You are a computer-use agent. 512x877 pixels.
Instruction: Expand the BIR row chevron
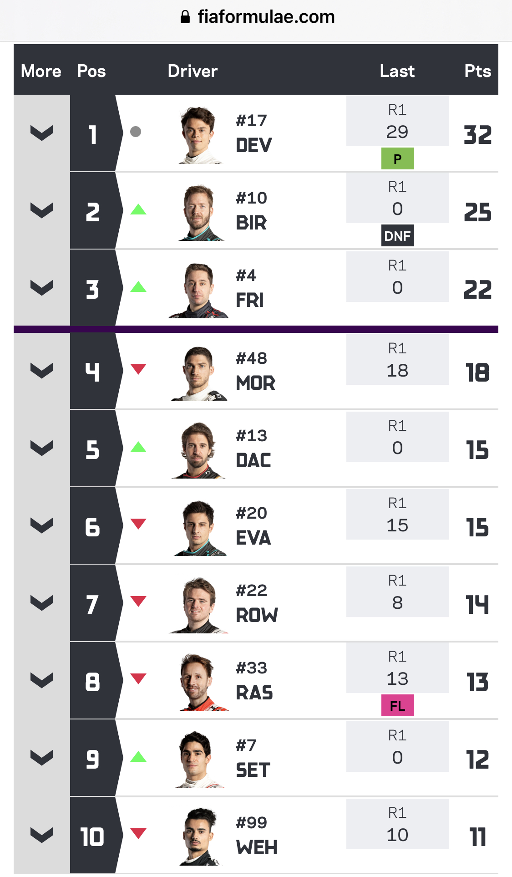point(42,210)
